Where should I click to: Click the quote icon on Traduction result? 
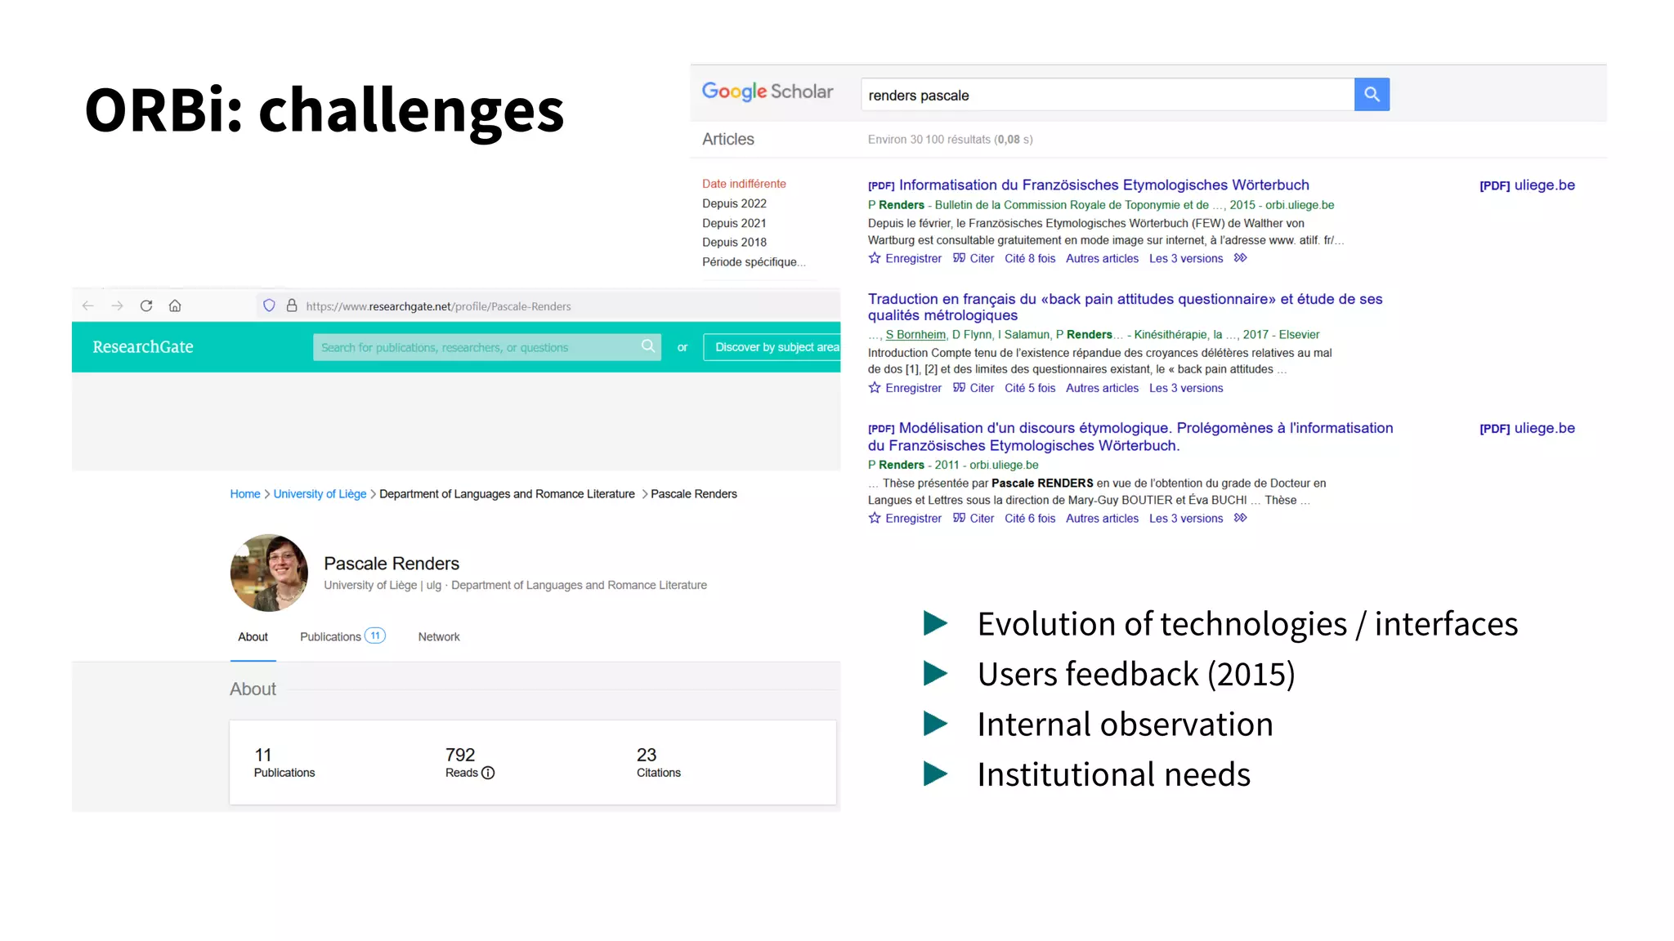click(959, 388)
